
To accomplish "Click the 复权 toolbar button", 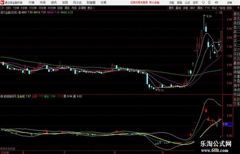I will pos(171,8).
